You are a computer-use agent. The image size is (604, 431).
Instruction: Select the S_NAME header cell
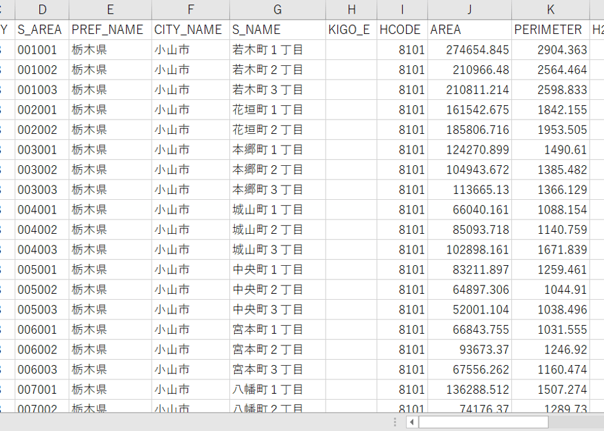[x=278, y=29]
